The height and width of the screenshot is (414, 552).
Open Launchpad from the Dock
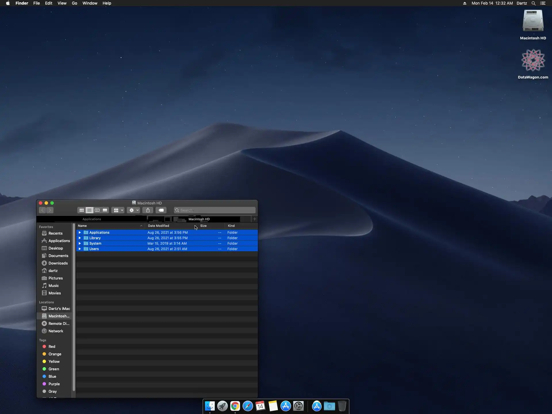tap(222, 406)
